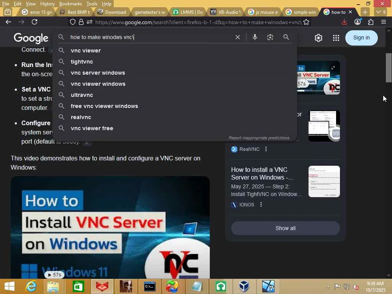Click the Firefox address bar URL
This screenshot has height=294, width=392.
pyautogui.click(x=198, y=22)
